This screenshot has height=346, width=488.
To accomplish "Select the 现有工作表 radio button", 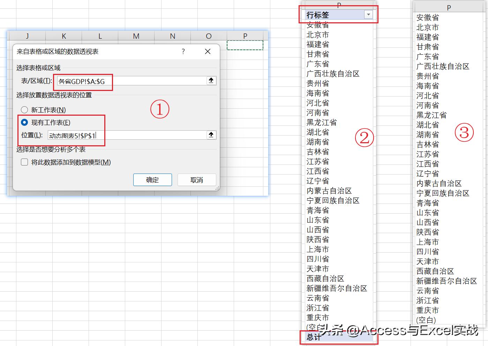I will (x=24, y=122).
